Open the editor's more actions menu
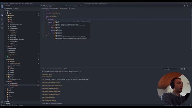 190,6
